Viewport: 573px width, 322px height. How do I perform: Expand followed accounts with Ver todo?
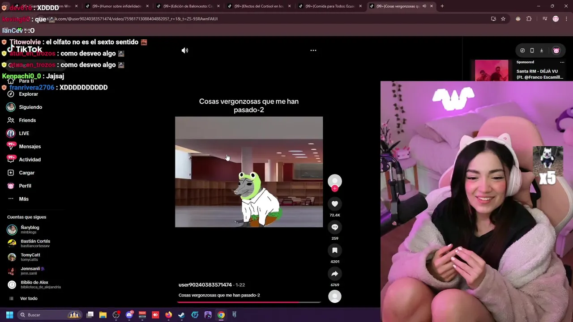23,299
